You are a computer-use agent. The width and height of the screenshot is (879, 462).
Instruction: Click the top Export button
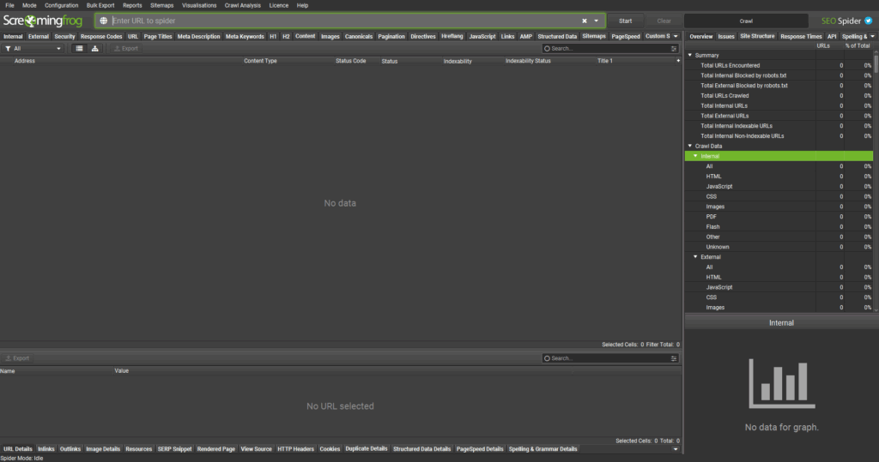126,49
